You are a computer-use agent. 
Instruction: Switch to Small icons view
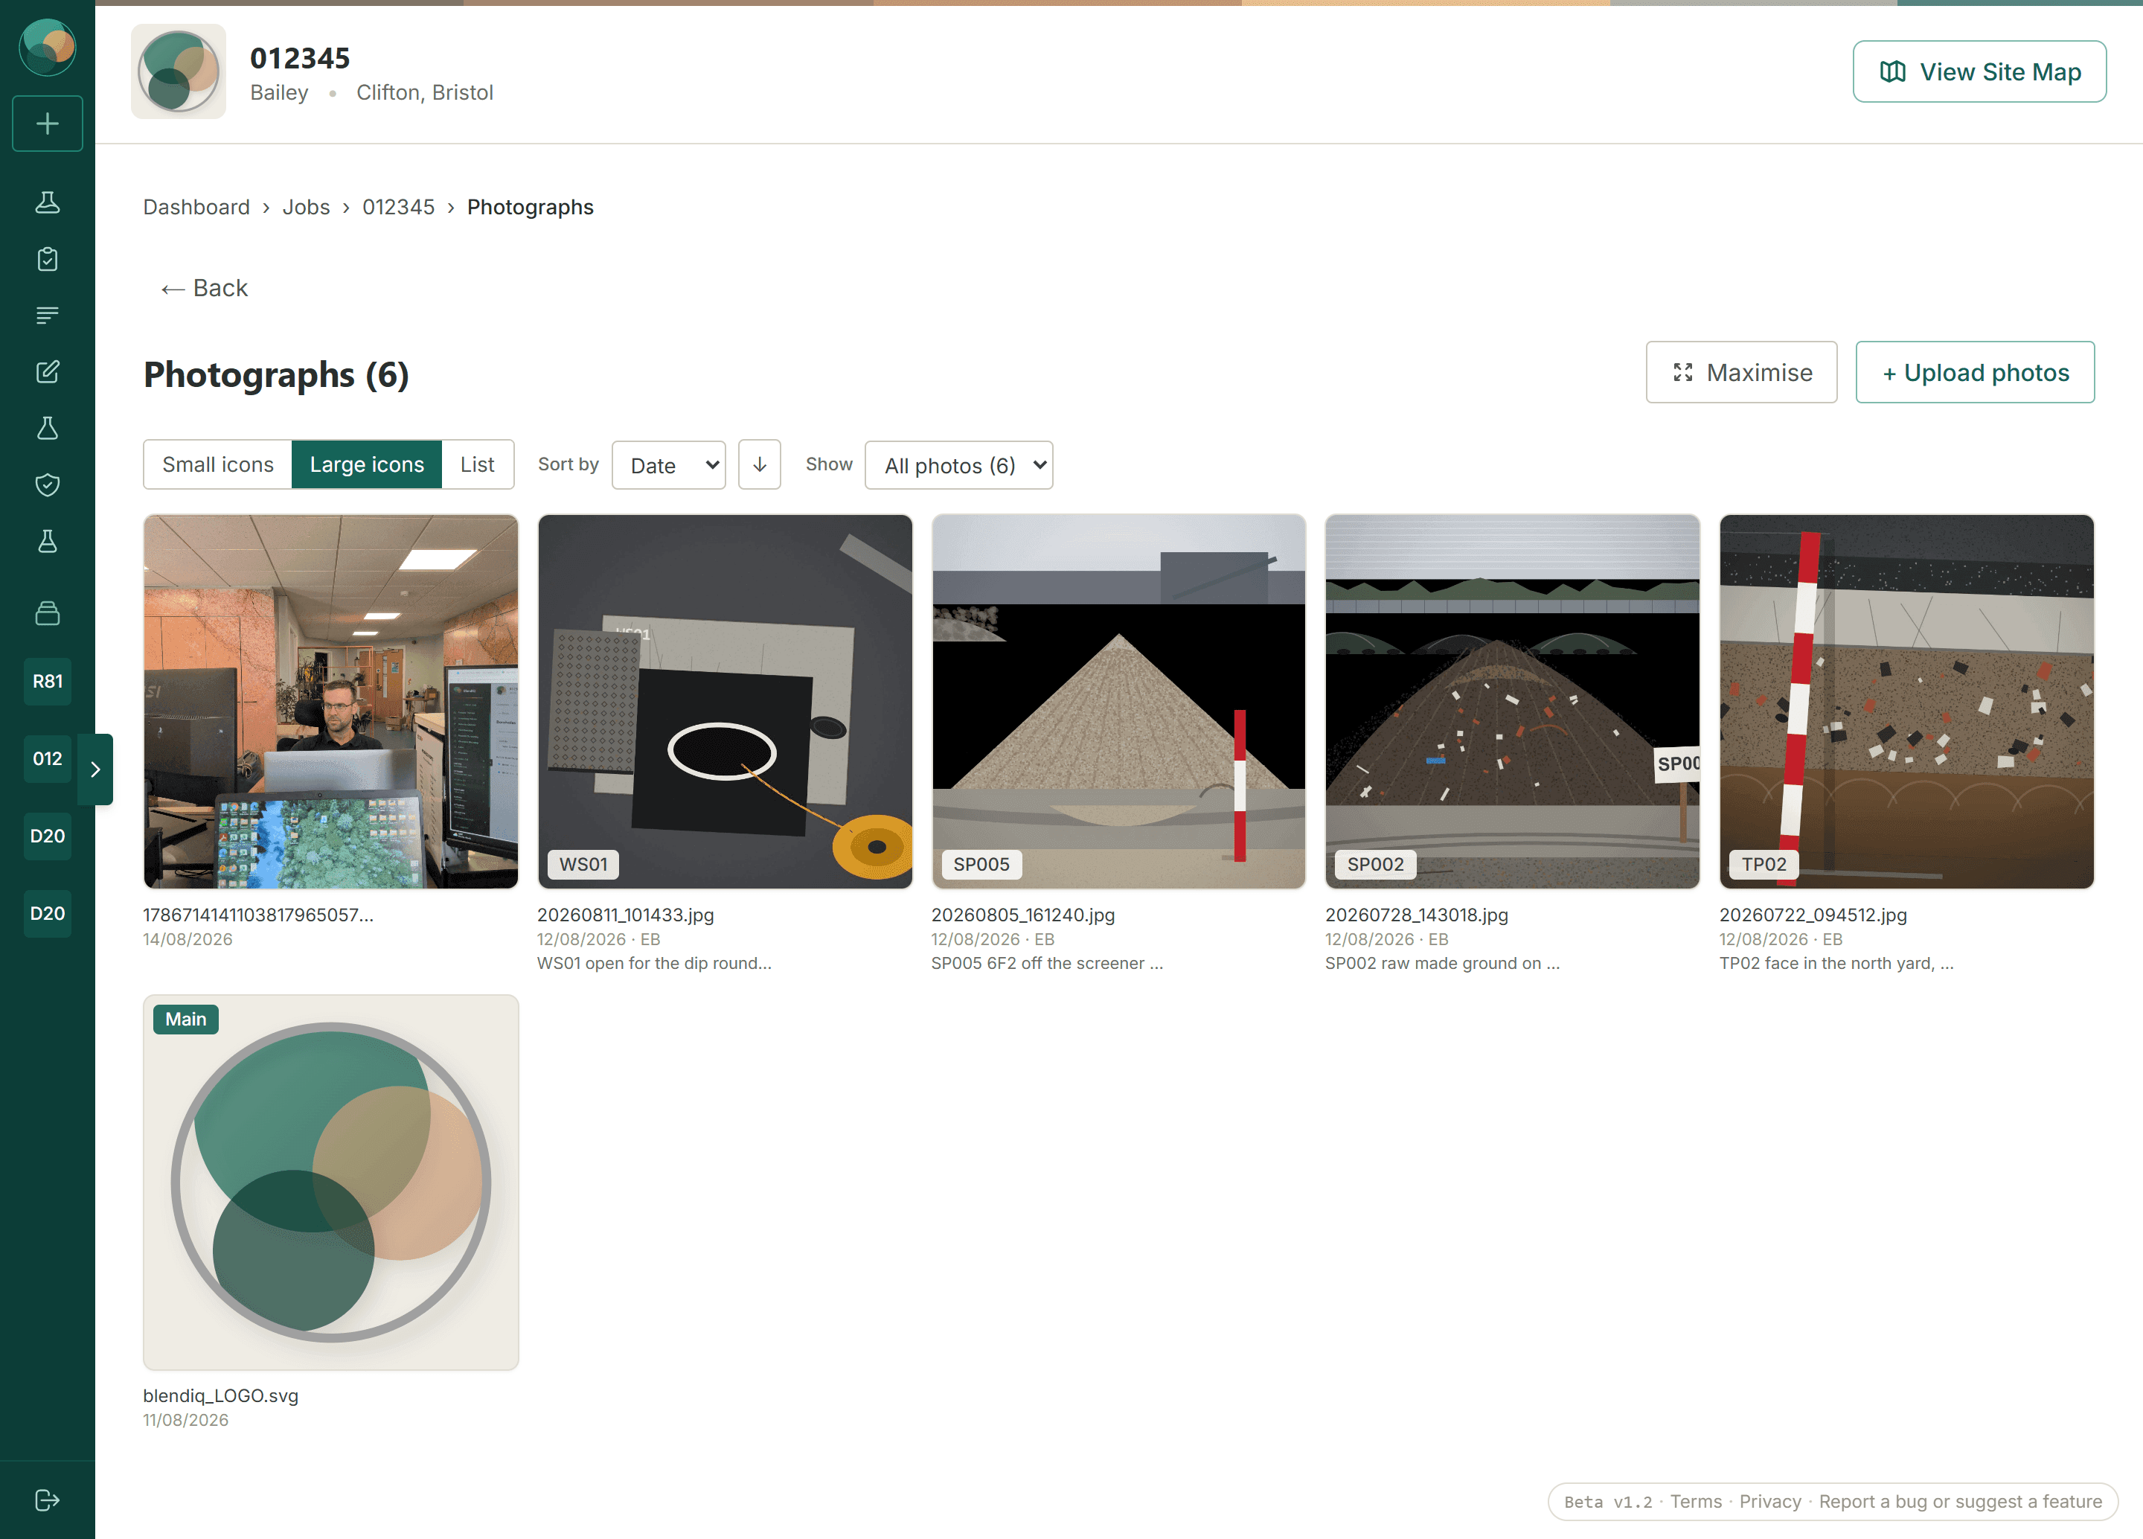(218, 465)
